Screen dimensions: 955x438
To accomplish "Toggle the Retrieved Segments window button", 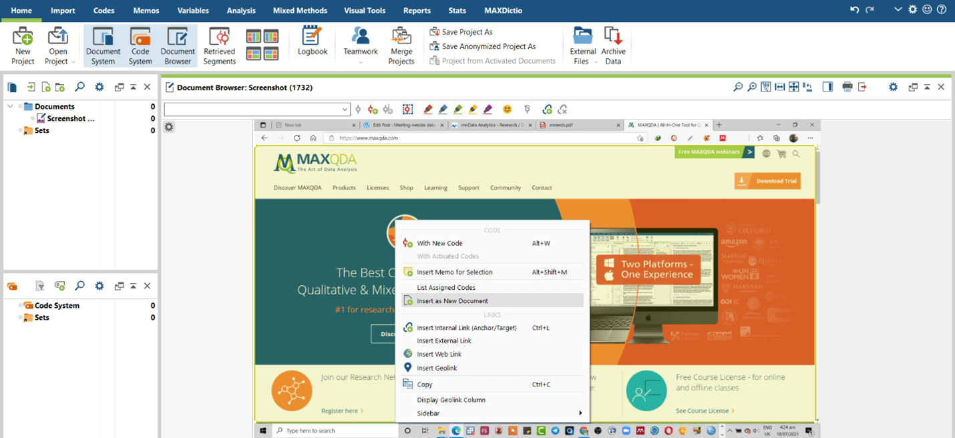I will click(219, 45).
